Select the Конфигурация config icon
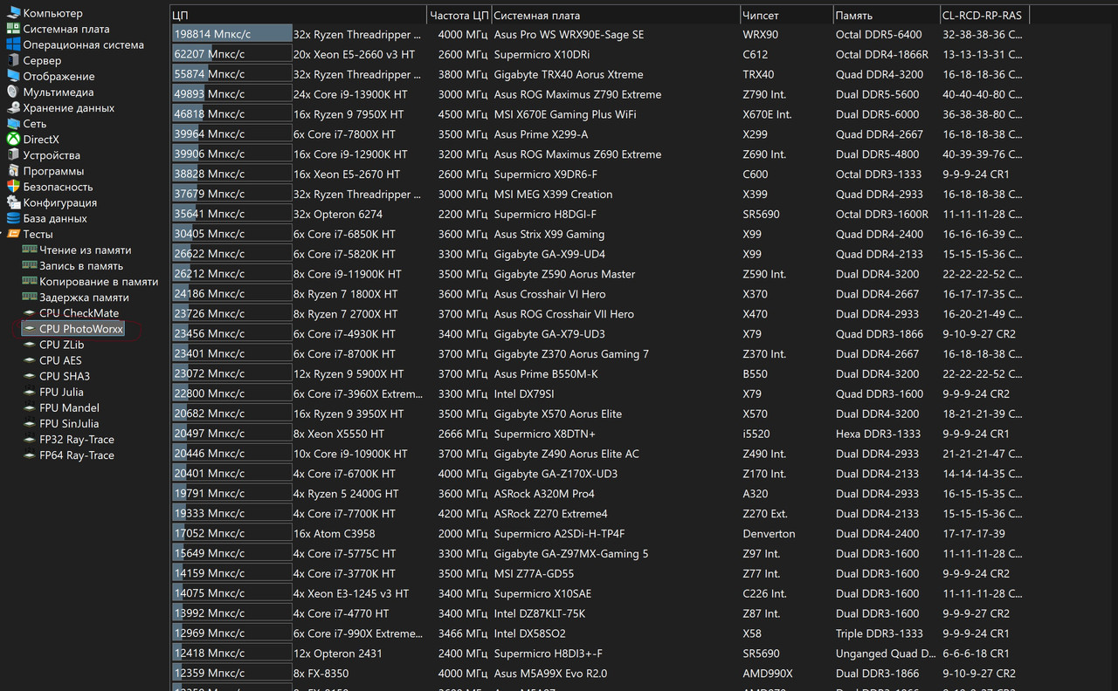 (x=13, y=202)
